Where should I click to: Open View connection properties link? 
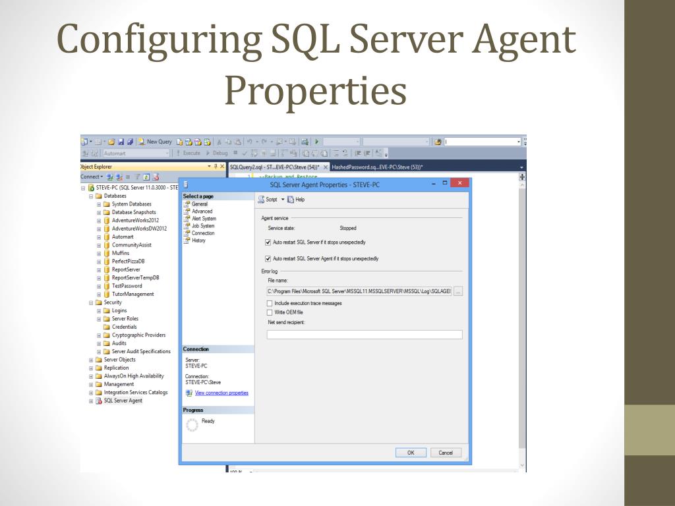click(221, 393)
